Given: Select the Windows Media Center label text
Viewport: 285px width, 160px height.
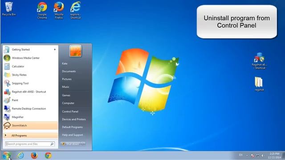Looking at the screenshot, I should pyautogui.click(x=26, y=58).
